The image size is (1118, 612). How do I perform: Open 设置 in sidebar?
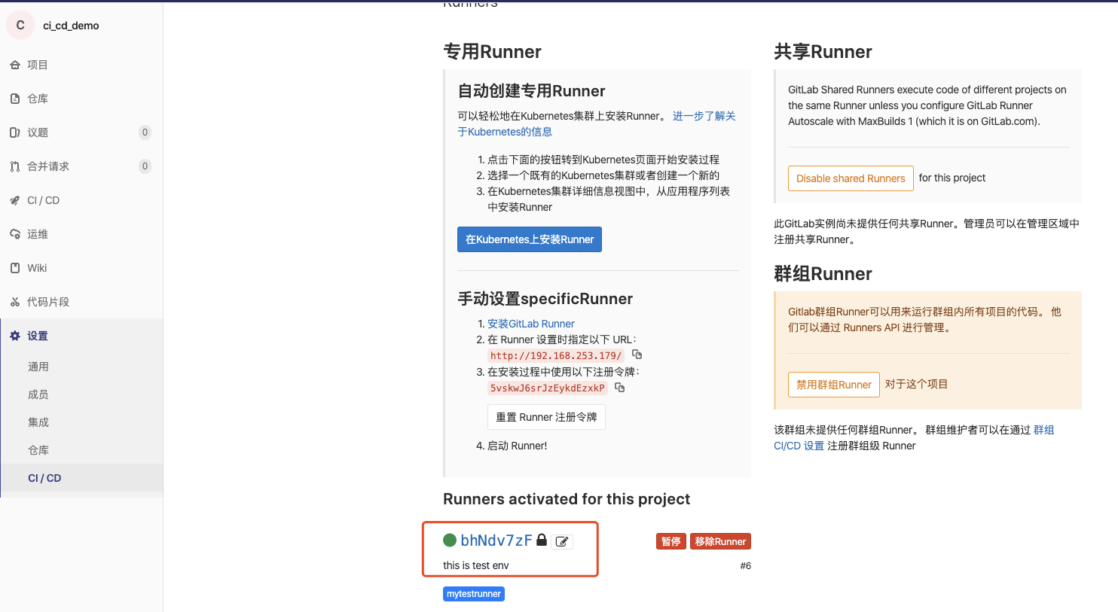[38, 336]
